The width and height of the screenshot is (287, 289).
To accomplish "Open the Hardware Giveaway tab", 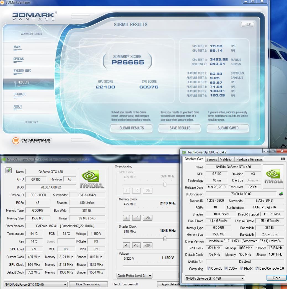I will tap(249, 159).
